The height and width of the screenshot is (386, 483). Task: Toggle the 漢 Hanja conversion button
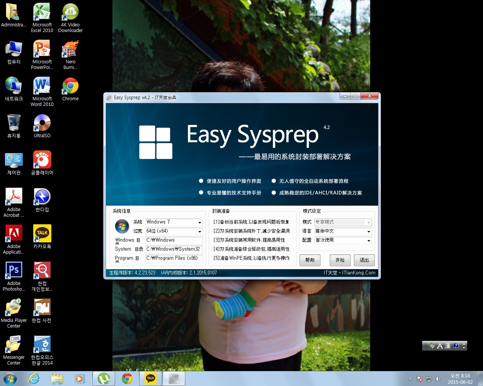tap(448, 346)
